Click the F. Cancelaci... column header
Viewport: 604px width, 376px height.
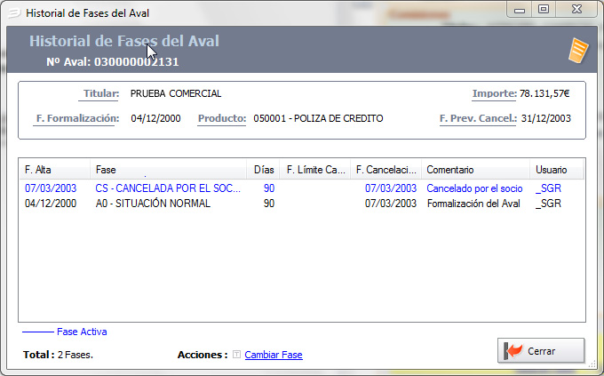tap(386, 170)
